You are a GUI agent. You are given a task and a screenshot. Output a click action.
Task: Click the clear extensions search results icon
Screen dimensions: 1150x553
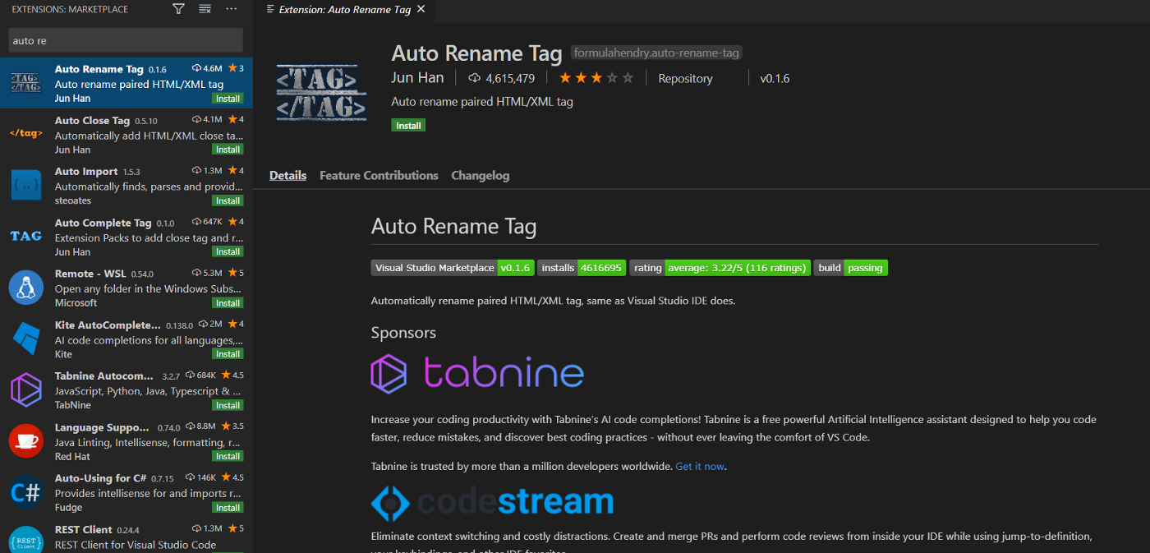205,9
